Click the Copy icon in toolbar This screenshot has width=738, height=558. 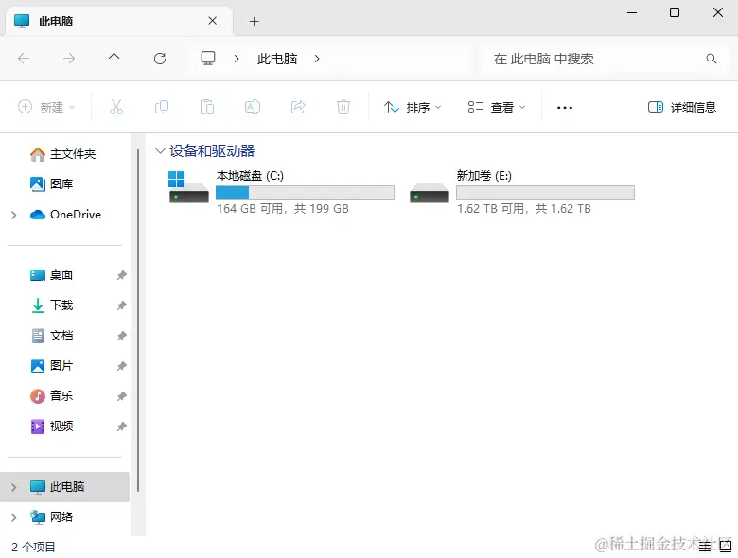click(162, 107)
